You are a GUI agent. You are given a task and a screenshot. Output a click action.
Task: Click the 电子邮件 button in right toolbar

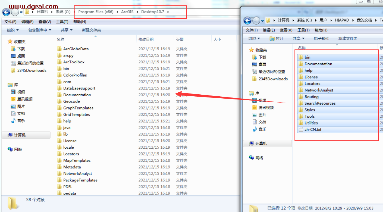[x=321, y=39]
